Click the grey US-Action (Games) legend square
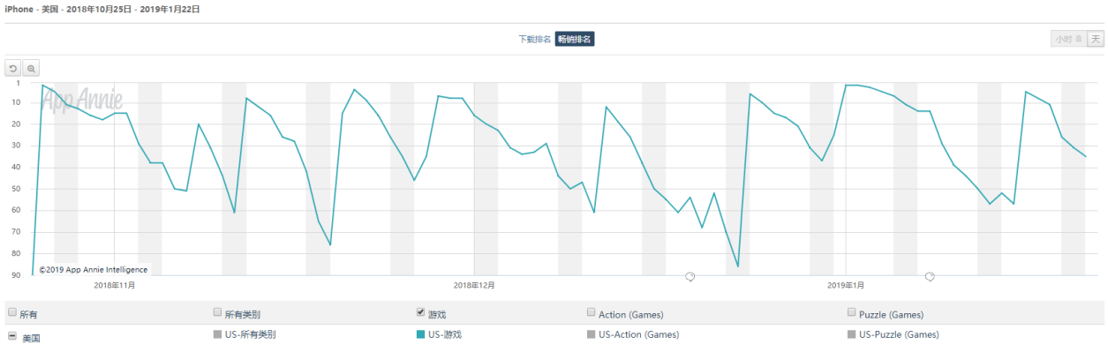Image resolution: width=1108 pixels, height=352 pixels. click(x=592, y=334)
